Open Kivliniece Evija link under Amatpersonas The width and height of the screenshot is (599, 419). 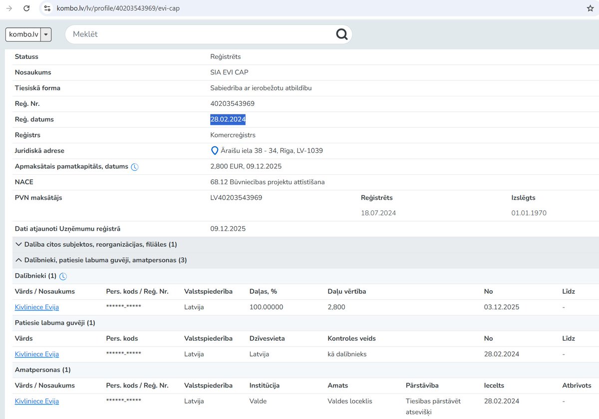pyautogui.click(x=37, y=401)
